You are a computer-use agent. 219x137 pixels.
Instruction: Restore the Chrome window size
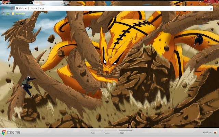(x=209, y=1)
